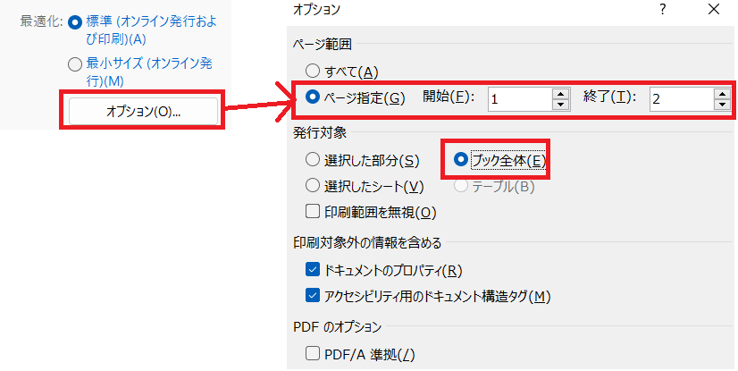Screen dimensions: 738x371
Task: Select the All (すべて) page range option
Action: (x=312, y=72)
